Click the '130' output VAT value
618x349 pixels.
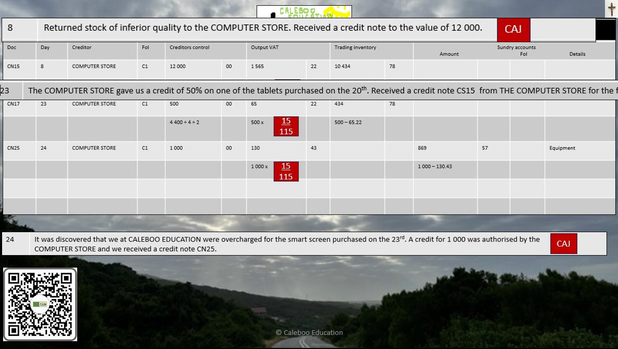256,148
